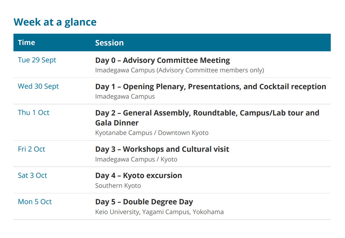Click Advisory Committee members only location note
Image resolution: width=345 pixels, height=238 pixels.
pos(210,70)
